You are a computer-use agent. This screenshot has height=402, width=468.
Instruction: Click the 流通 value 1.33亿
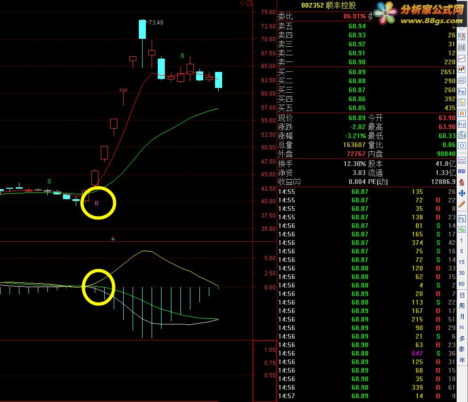point(445,173)
